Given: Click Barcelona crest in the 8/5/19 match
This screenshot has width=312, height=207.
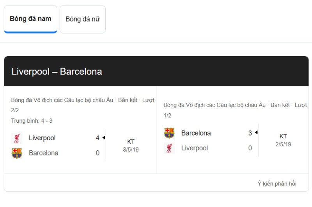Looking at the screenshot, I should click(x=17, y=153).
